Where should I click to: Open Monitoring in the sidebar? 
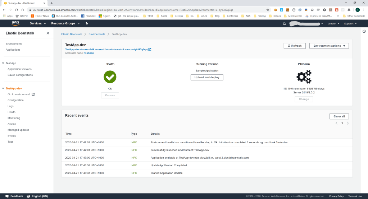14,118
